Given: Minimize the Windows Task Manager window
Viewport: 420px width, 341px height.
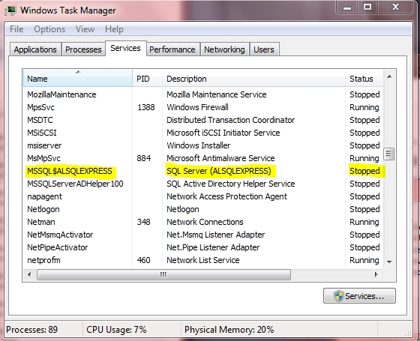Looking at the screenshot, I should tap(347, 7).
